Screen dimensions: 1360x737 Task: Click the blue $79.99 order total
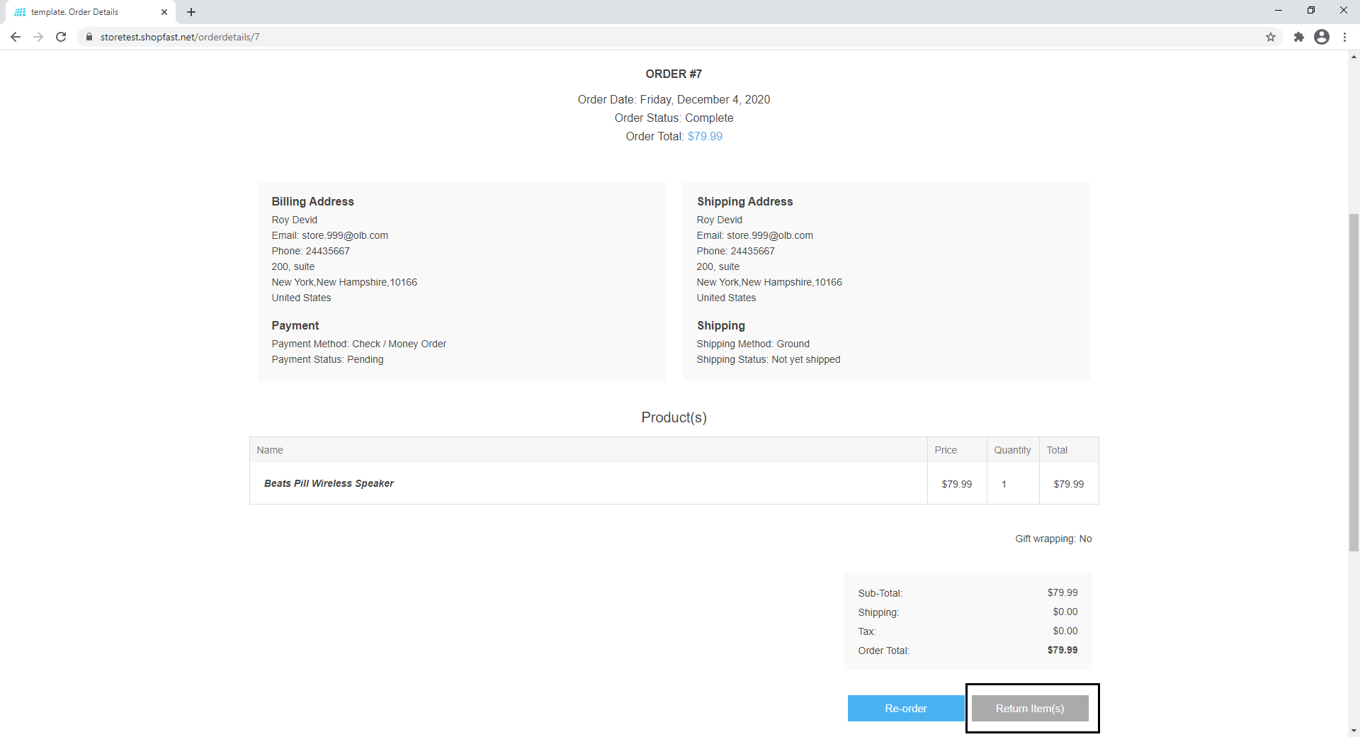(705, 136)
